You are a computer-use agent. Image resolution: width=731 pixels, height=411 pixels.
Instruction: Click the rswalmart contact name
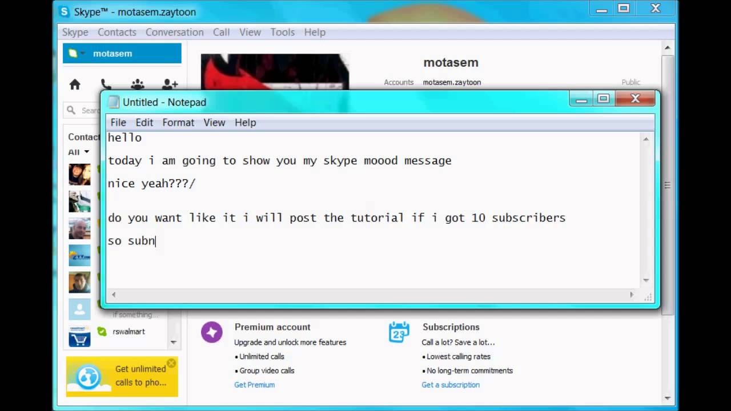coord(128,331)
